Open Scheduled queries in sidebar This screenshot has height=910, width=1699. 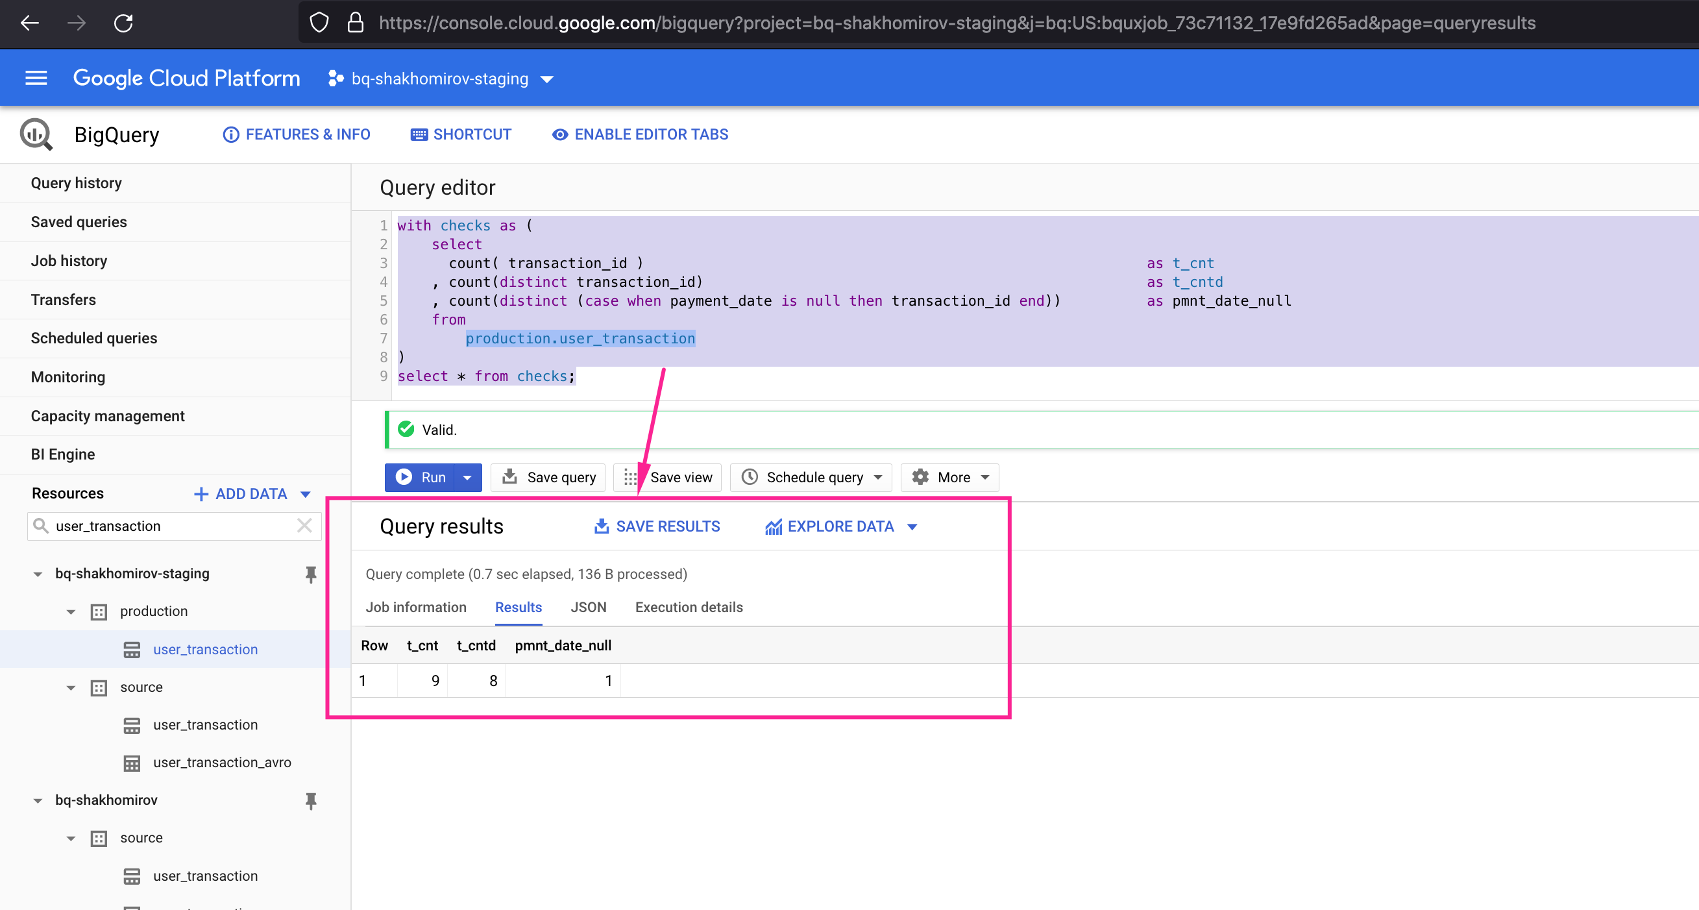pos(93,338)
